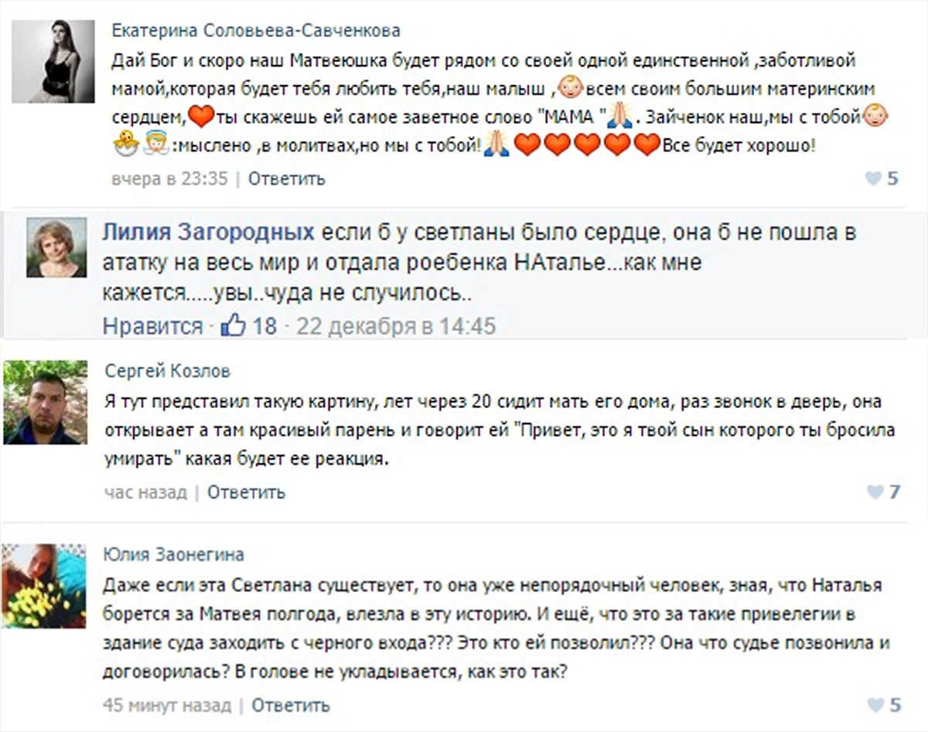Open profile name Екатерина Соловьева-Савченкова

[x=256, y=31]
